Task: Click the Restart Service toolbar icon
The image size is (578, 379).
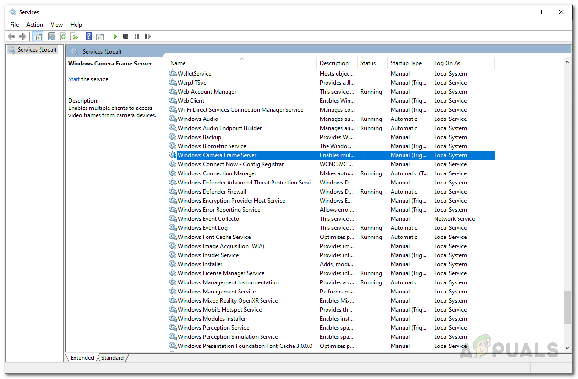Action: [148, 36]
